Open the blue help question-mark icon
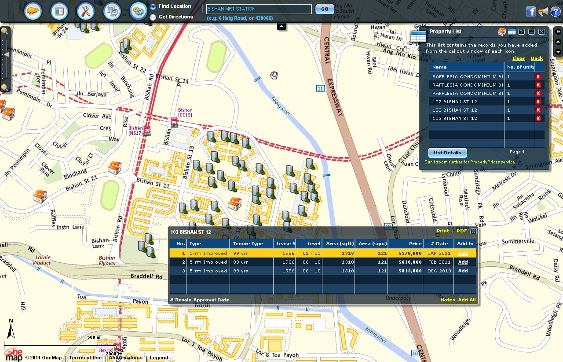This screenshot has width=563, height=362. 556,12
